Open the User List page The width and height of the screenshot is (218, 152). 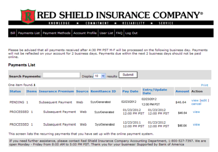106,33
